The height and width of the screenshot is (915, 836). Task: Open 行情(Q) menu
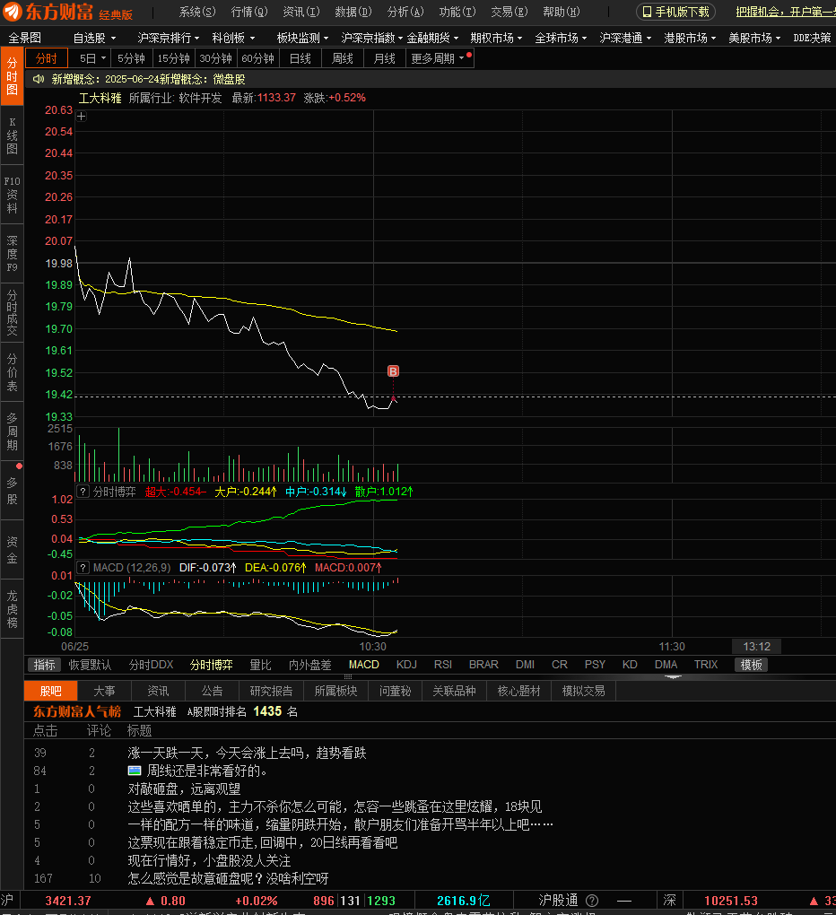tap(249, 12)
